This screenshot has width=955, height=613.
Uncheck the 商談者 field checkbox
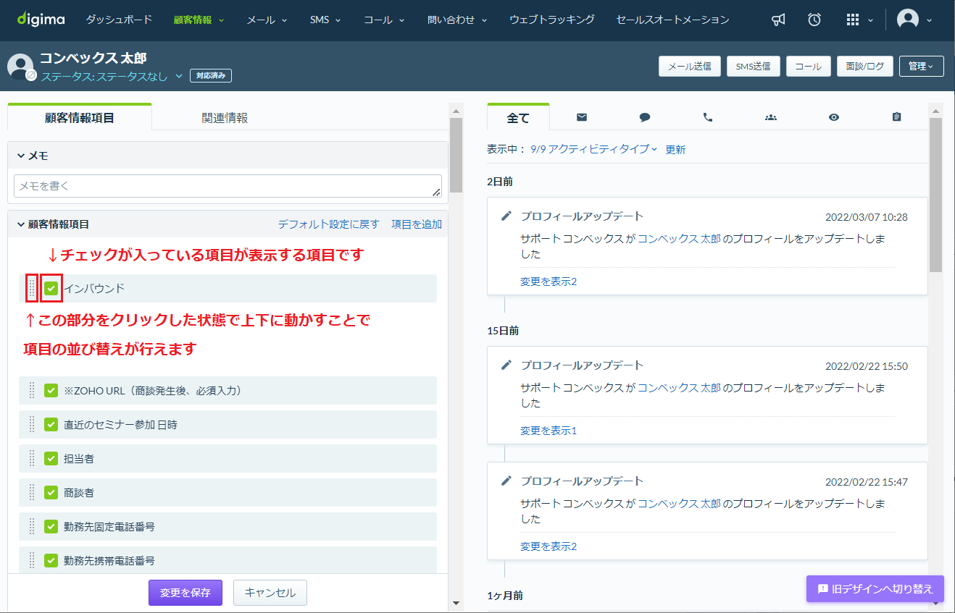tap(51, 493)
